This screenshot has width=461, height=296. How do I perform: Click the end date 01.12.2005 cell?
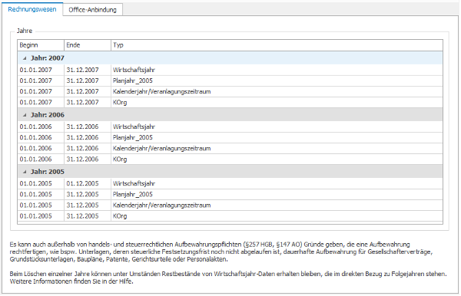click(88, 183)
